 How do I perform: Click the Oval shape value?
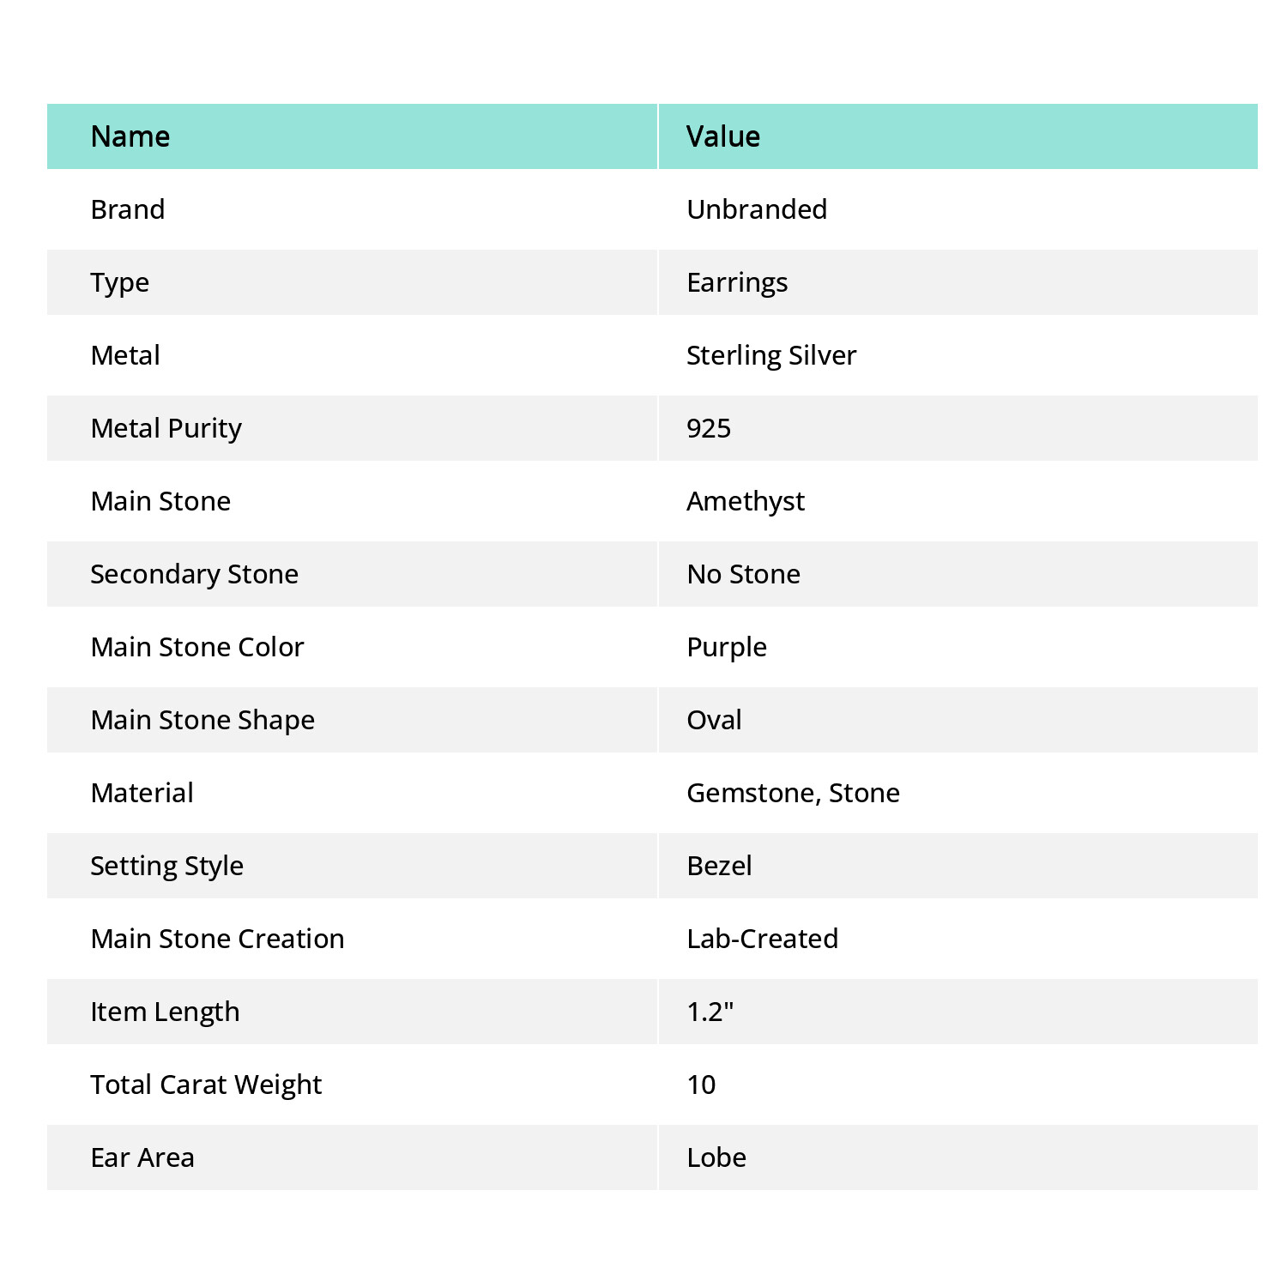715,720
